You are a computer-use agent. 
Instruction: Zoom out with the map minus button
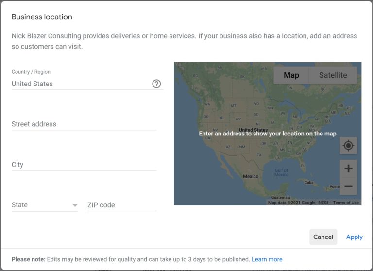348,186
